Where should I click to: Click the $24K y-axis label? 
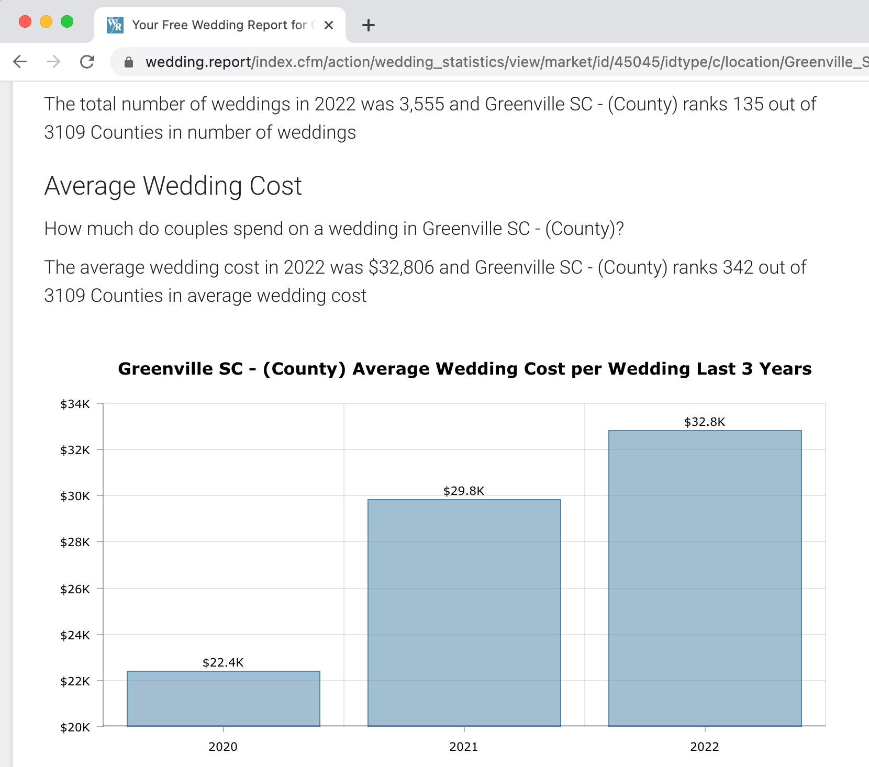point(75,635)
